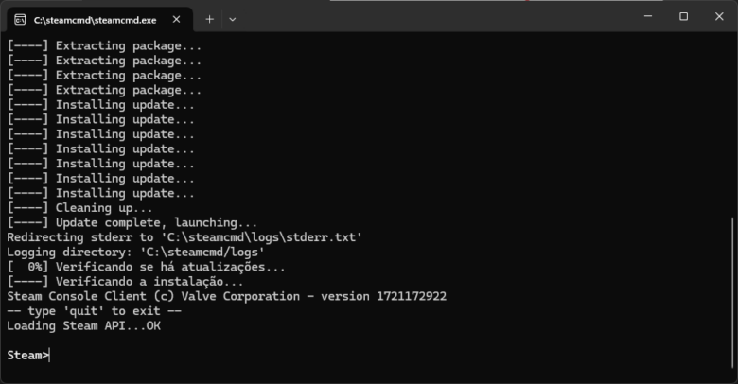The width and height of the screenshot is (738, 384).
Task: Click the 'Loading Steam API...OK' line
Action: click(84, 325)
